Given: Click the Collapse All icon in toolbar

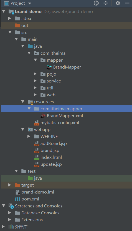Looking at the screenshot, I should click(105, 3).
